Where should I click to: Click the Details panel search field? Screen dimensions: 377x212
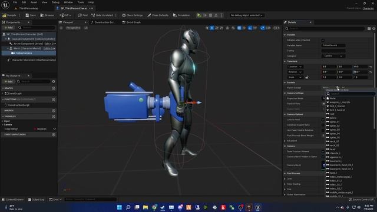[325, 28]
